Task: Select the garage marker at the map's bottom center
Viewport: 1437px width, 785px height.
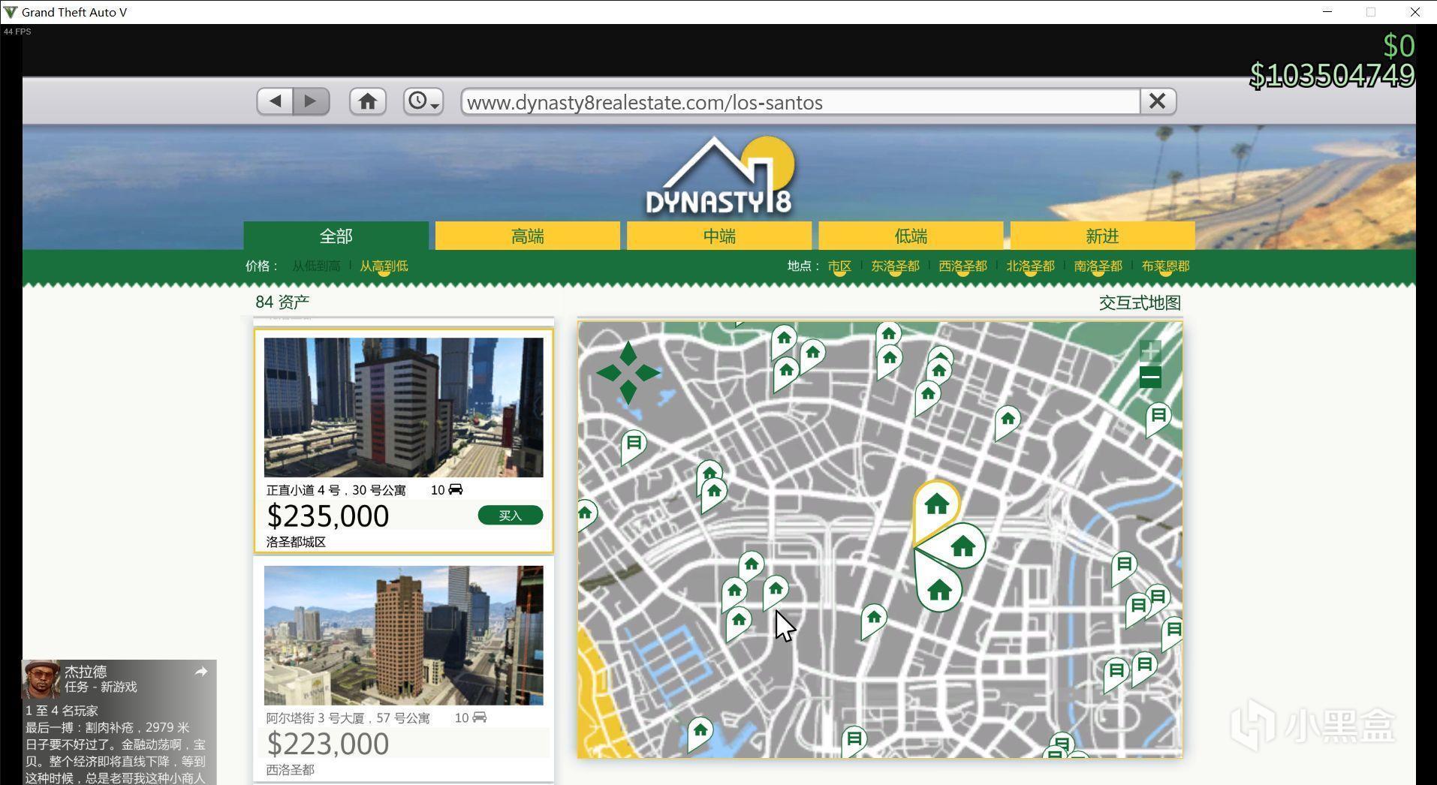Action: tap(854, 739)
